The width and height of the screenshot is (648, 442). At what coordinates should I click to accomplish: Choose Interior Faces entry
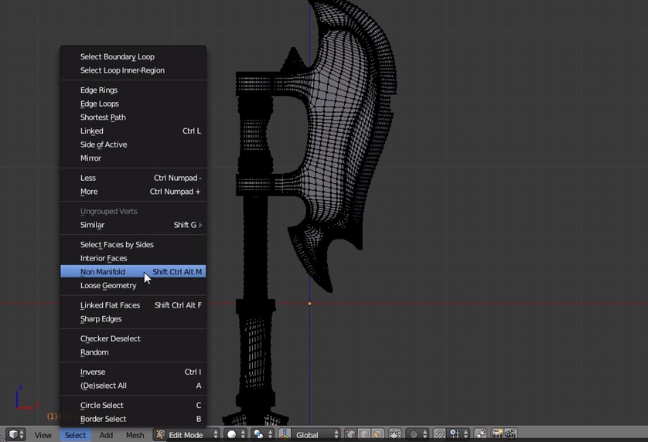click(x=133, y=258)
